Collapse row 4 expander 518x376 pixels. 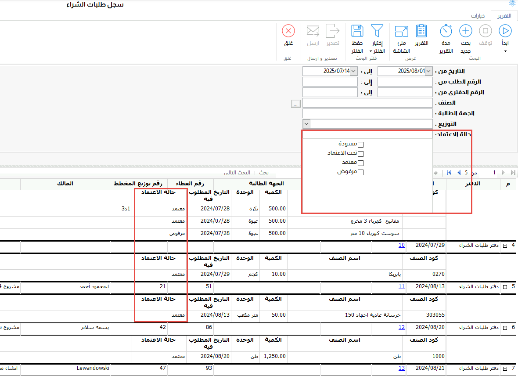pyautogui.click(x=505, y=246)
